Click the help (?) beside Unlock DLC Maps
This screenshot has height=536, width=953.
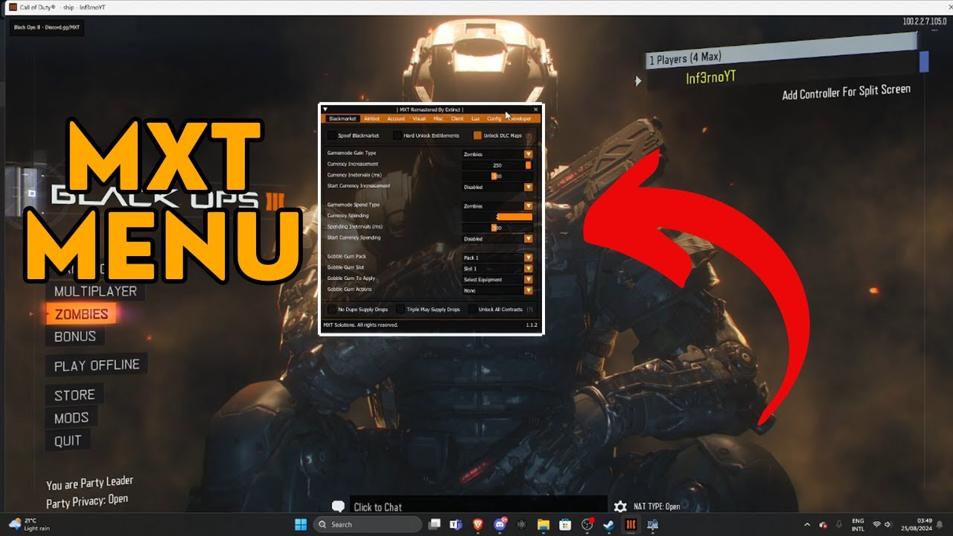(529, 135)
